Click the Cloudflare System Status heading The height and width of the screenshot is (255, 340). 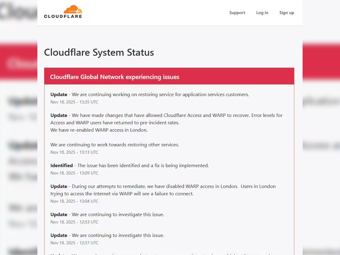coord(99,53)
